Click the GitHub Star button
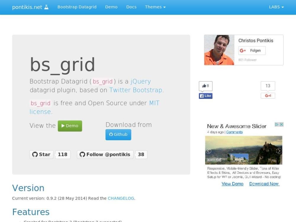The image size is (296, 222). coord(41,155)
